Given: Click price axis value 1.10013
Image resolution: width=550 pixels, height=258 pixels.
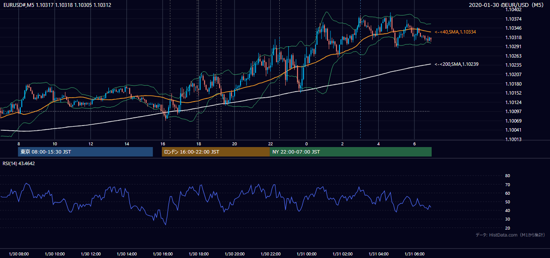Looking at the screenshot, I should click(514, 139).
